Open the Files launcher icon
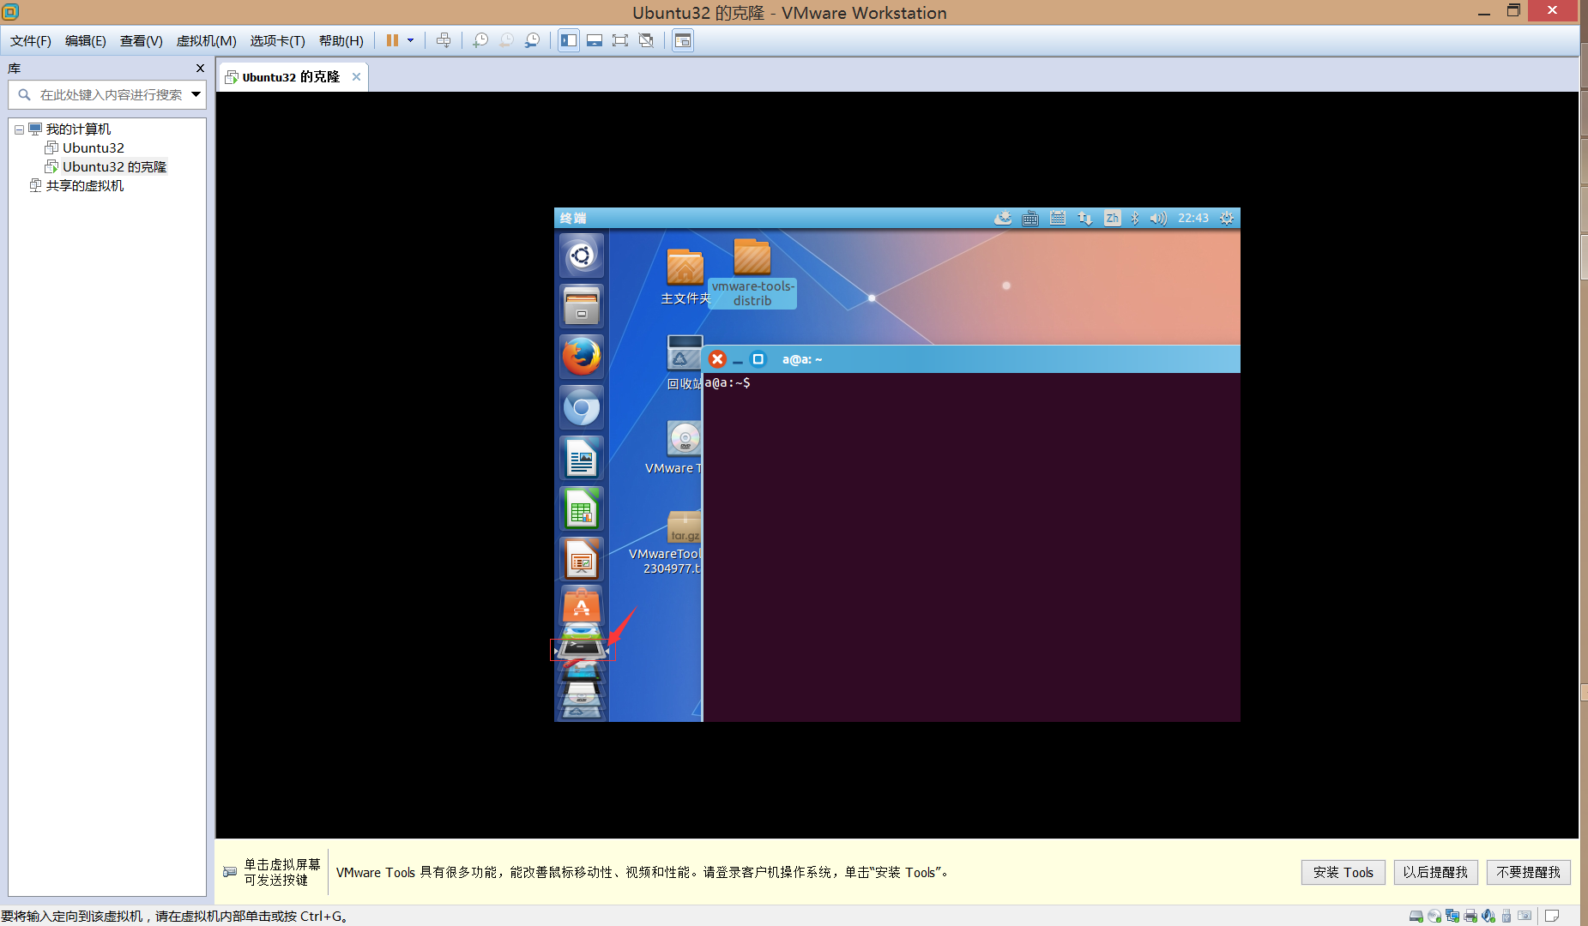This screenshot has height=926, width=1588. tap(582, 306)
